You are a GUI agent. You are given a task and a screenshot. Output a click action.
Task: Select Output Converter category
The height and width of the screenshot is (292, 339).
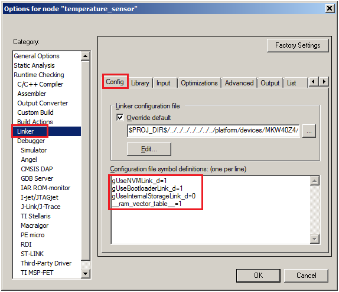43,103
